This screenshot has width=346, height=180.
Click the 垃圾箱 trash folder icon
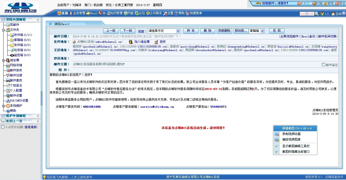point(12,50)
